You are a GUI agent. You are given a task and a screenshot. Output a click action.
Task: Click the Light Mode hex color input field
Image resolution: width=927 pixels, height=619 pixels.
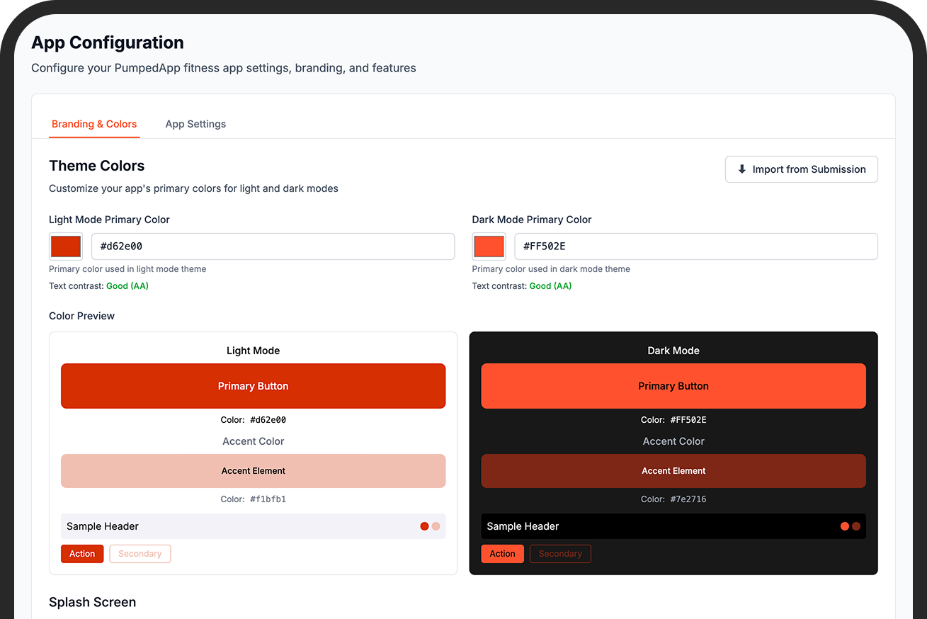(x=273, y=246)
